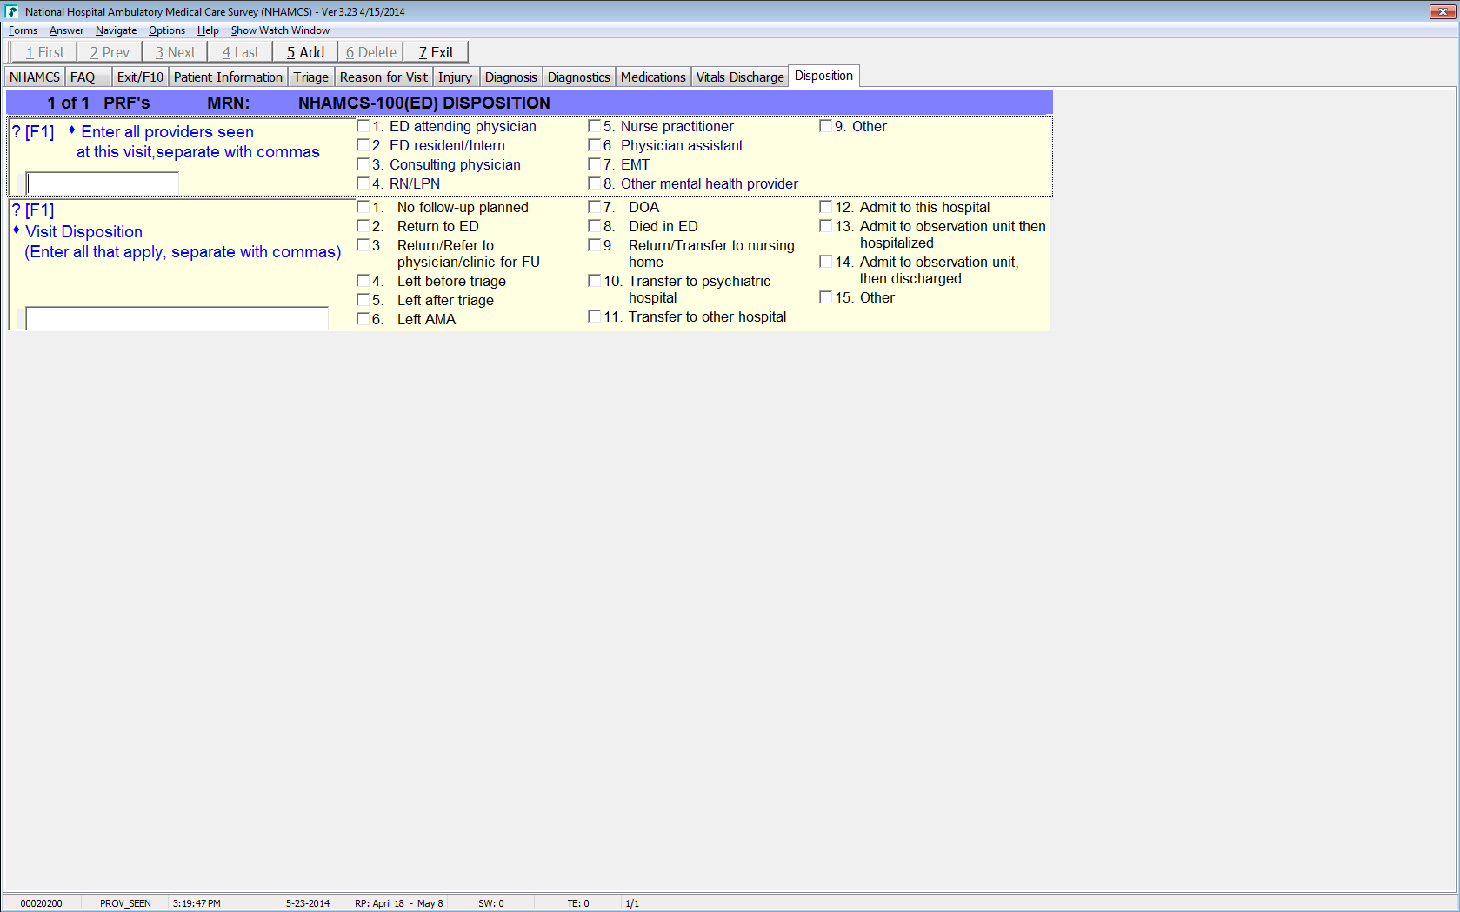Switch to the NHAMCS tab
The image size is (1460, 912).
coord(35,77)
